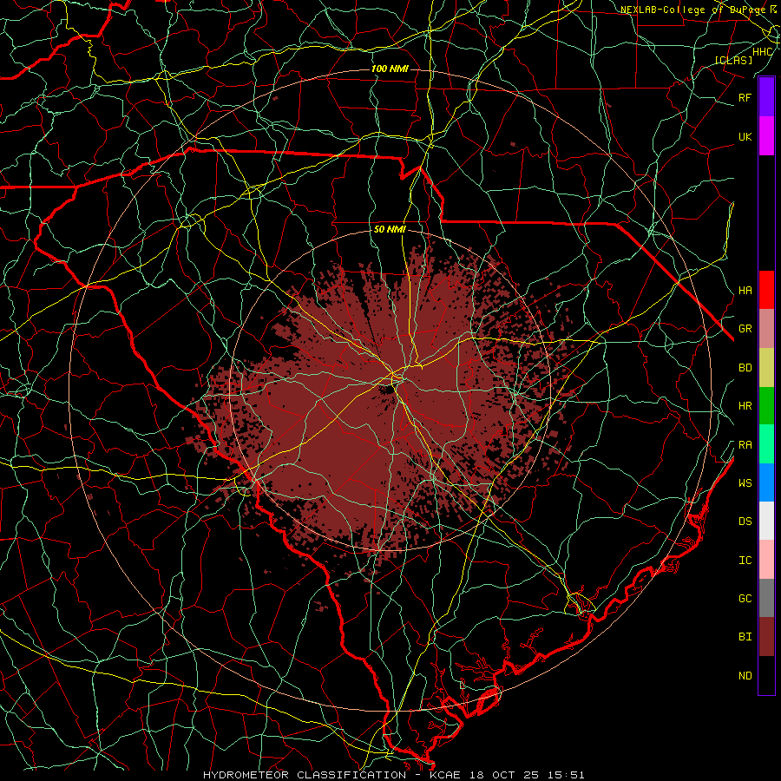Click the 'BD' legend label
The width and height of the screenshot is (781, 781).
[745, 368]
